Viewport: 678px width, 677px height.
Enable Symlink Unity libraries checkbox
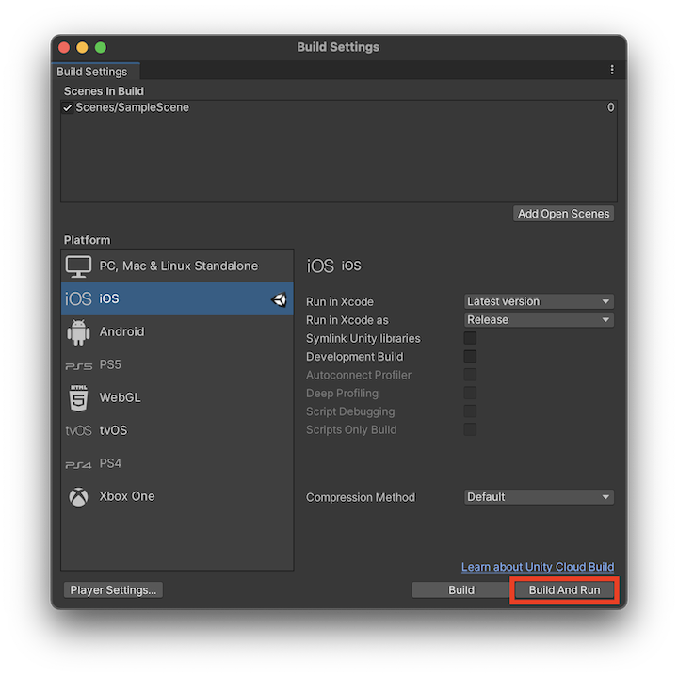(x=470, y=338)
